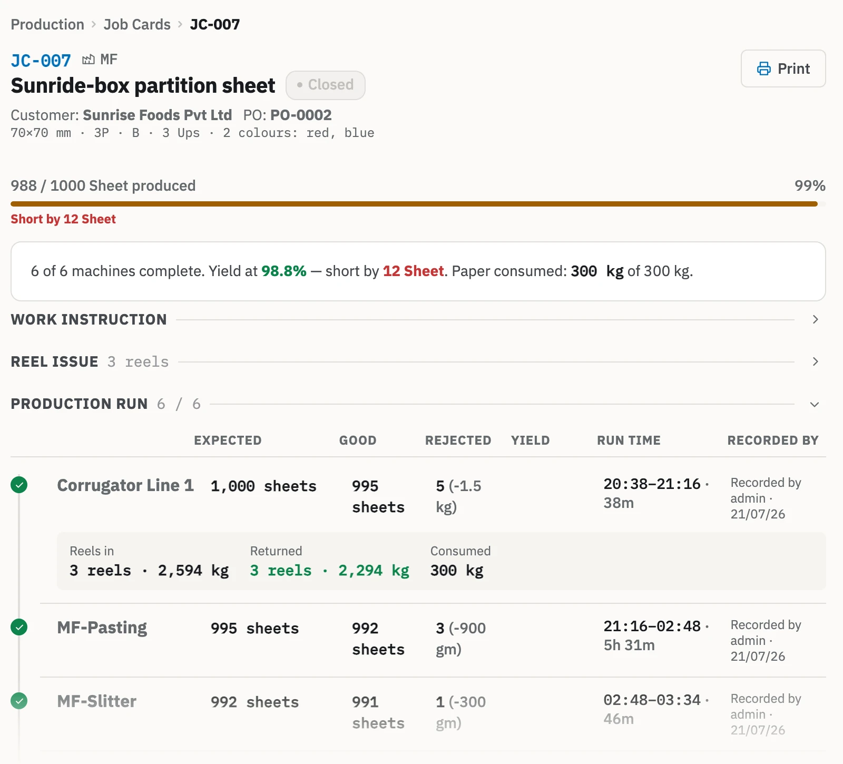Click Corrugator run time 20:38–21:16
843x764 pixels.
(652, 484)
